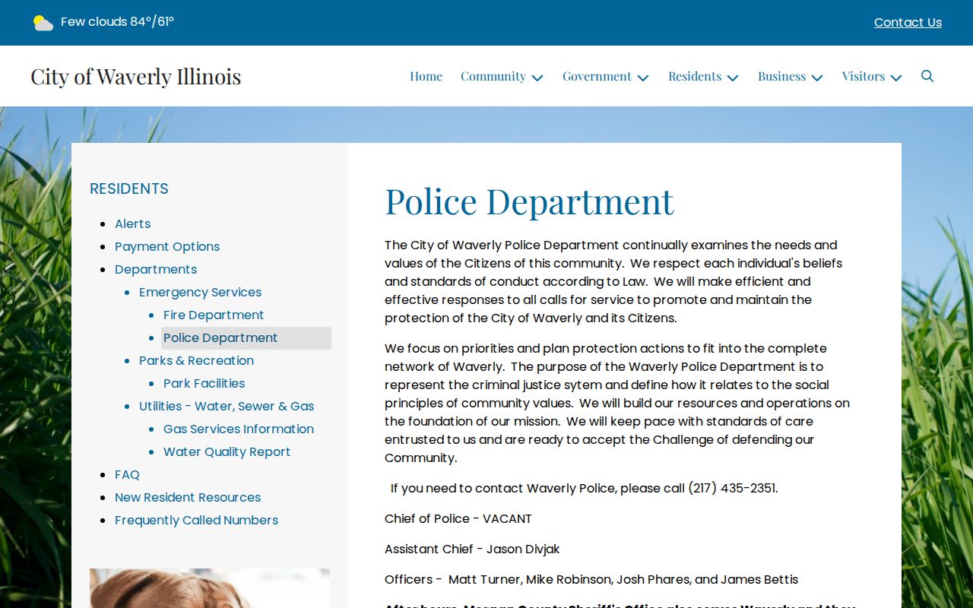The image size is (973, 608).
Task: Open Frequently Called Numbers link
Action: (196, 520)
